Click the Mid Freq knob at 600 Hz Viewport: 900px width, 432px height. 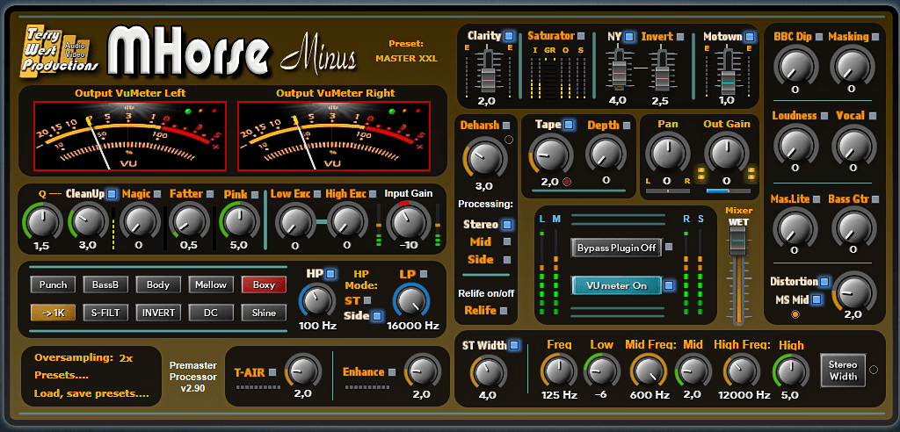click(x=650, y=371)
